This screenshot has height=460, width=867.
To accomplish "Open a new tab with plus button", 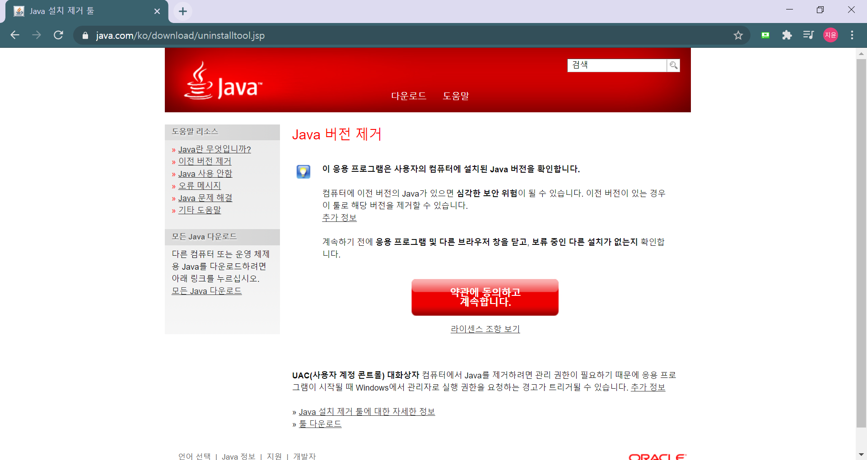I will click(183, 11).
